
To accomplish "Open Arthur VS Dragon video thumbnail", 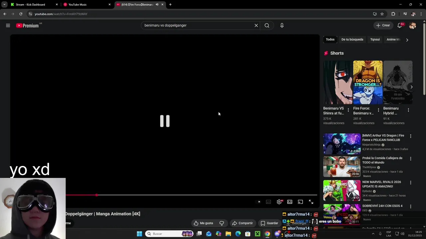I will [x=342, y=144].
